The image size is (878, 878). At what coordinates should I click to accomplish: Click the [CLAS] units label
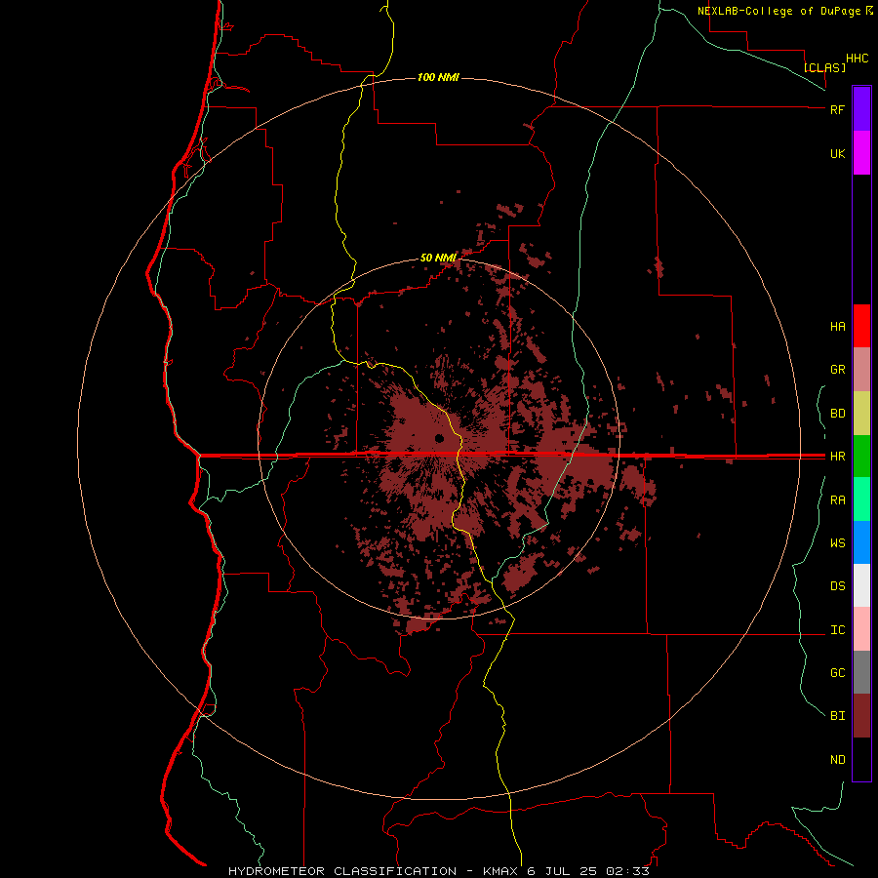pos(824,67)
